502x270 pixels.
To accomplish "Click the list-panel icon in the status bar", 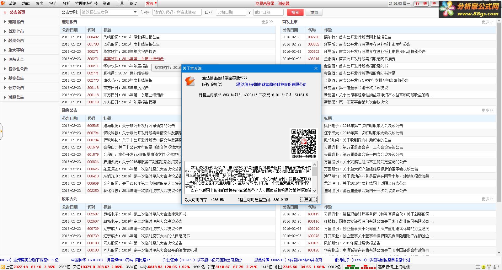I will 478,267.
